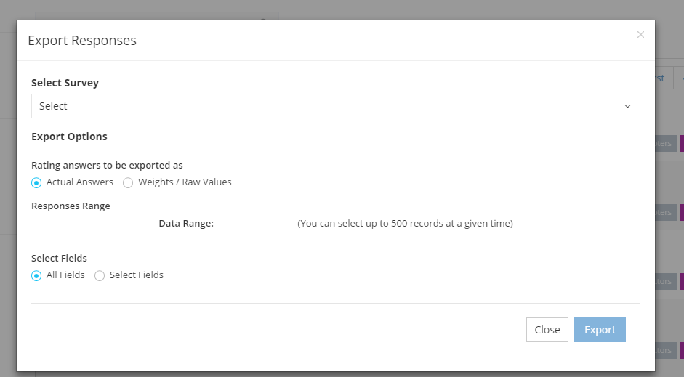Click the Close button
The width and height of the screenshot is (684, 377).
click(x=547, y=330)
